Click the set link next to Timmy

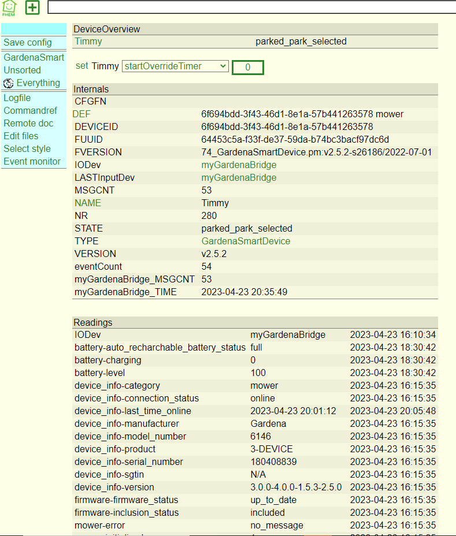pyautogui.click(x=81, y=66)
